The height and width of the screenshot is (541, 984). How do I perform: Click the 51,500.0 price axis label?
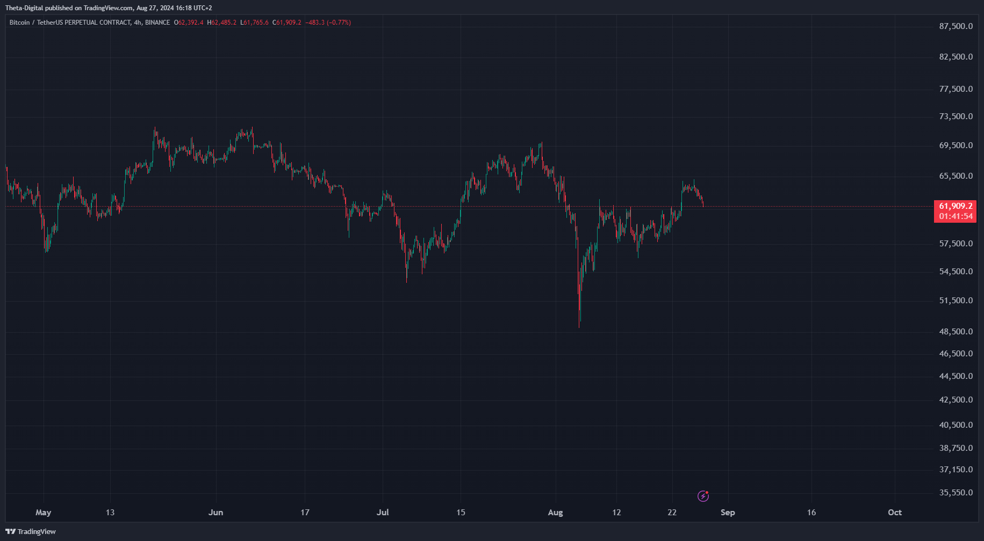coord(956,301)
